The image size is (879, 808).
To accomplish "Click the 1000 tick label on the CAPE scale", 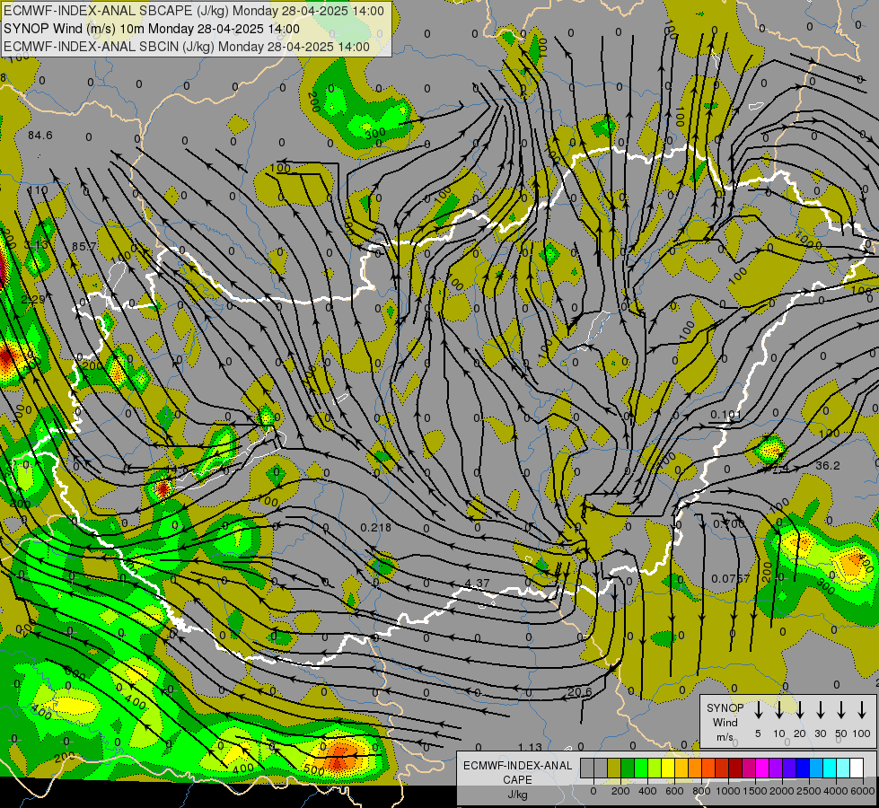I will tap(728, 791).
